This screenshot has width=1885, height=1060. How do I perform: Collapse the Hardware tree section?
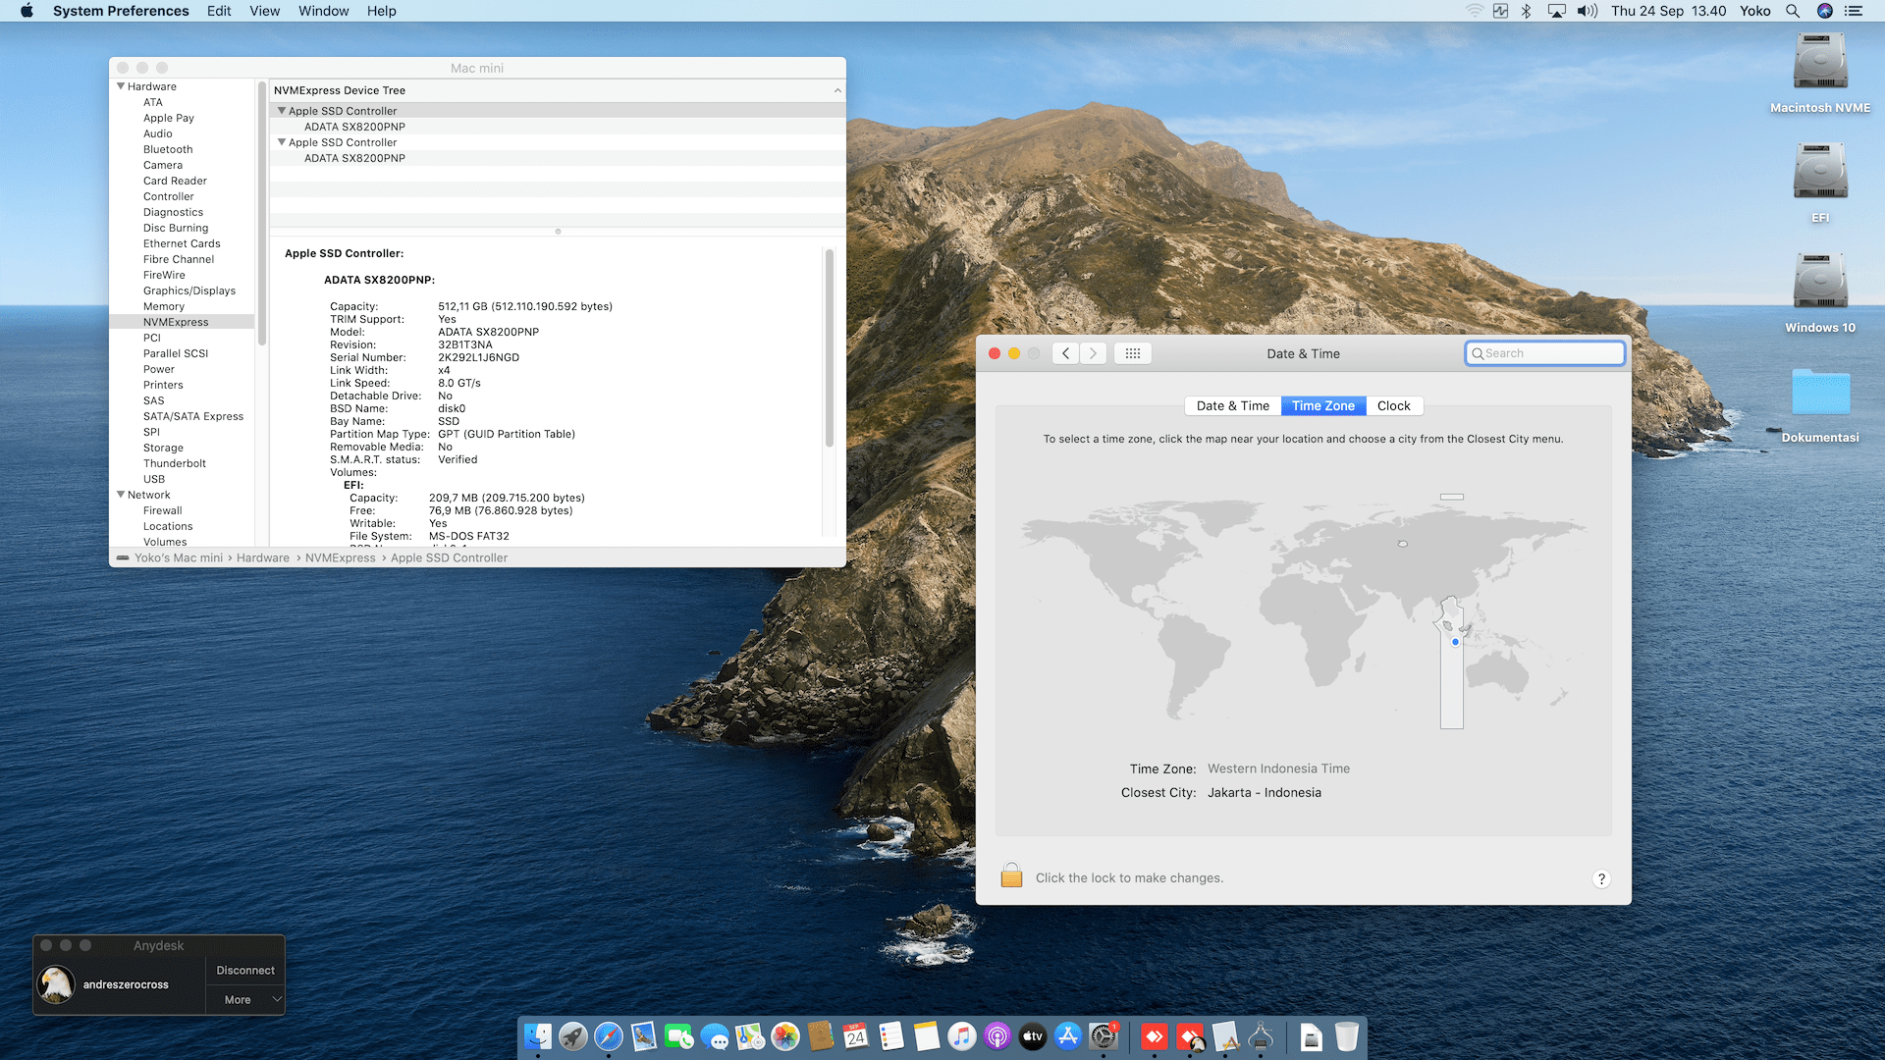[121, 86]
